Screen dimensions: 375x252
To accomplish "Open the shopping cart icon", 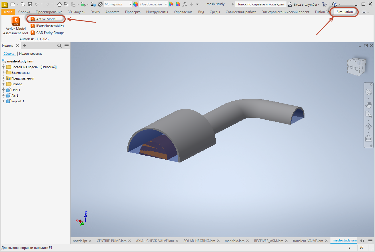I will point(325,4).
